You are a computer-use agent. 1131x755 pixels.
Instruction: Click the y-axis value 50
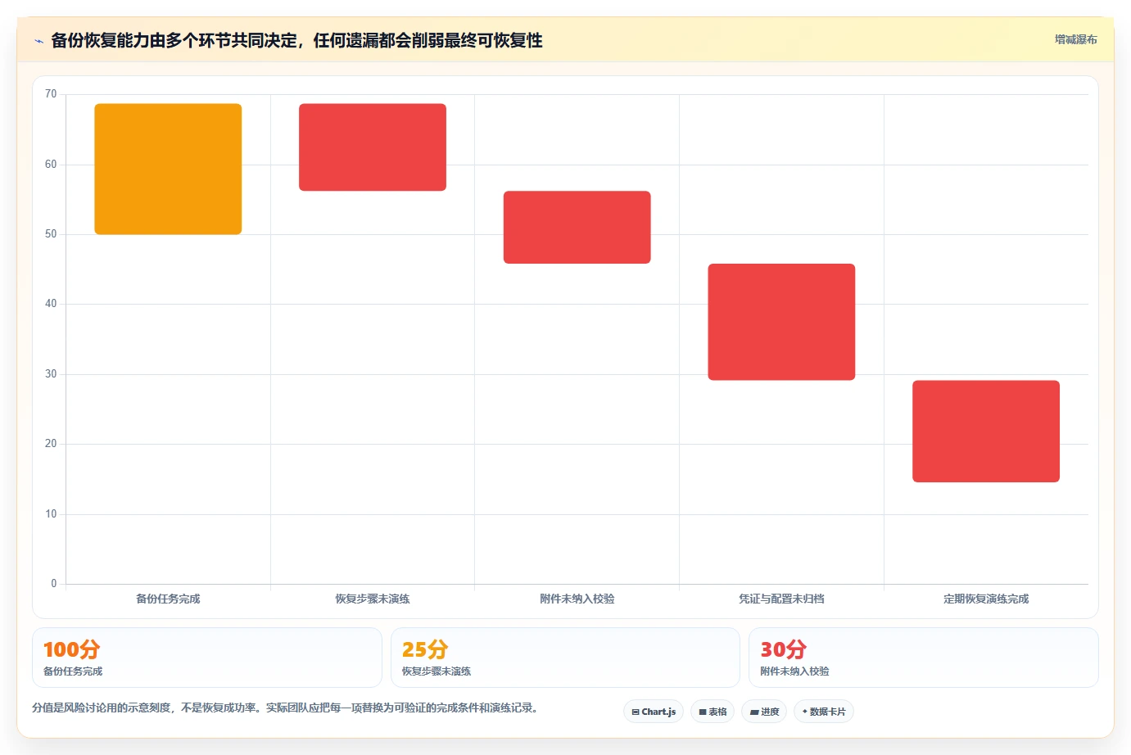point(51,234)
